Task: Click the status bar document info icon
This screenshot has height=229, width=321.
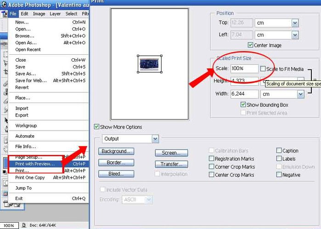Action: (x=24, y=225)
